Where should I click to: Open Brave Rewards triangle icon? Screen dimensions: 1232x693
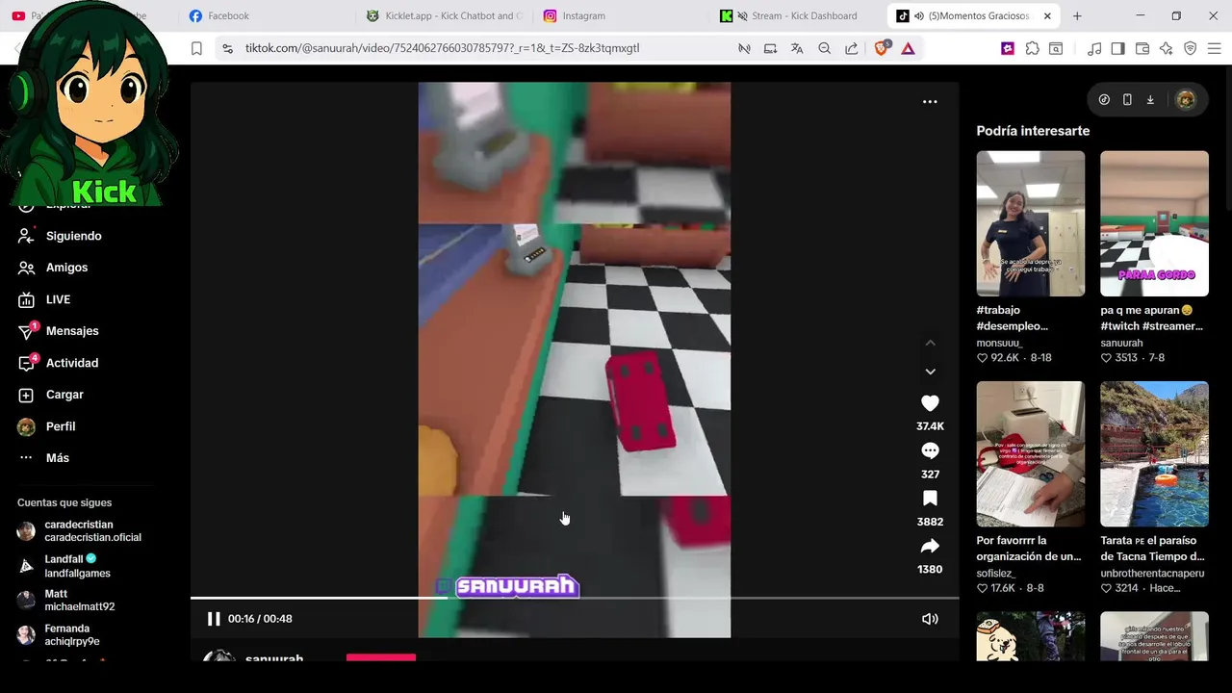[x=908, y=48]
